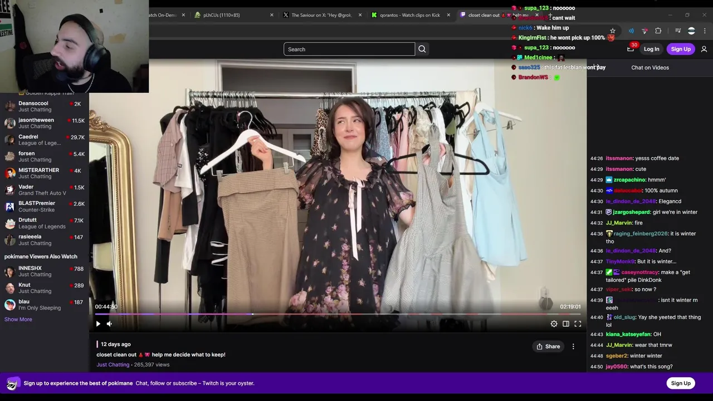Click the caseynottracy username in chat
Viewport: 713px width, 401px height.
point(639,272)
